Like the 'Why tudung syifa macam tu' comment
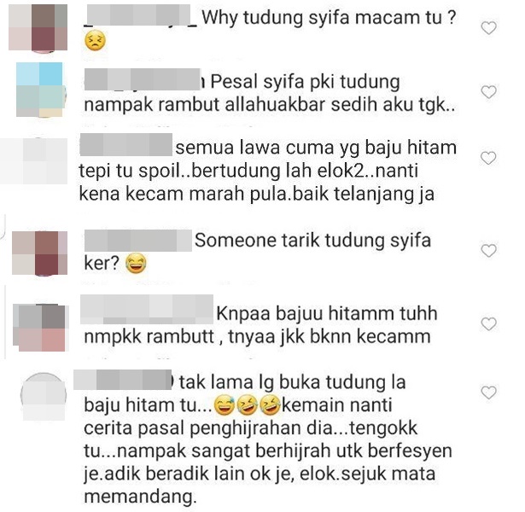Screen dimensions: 525x512 (x=488, y=28)
